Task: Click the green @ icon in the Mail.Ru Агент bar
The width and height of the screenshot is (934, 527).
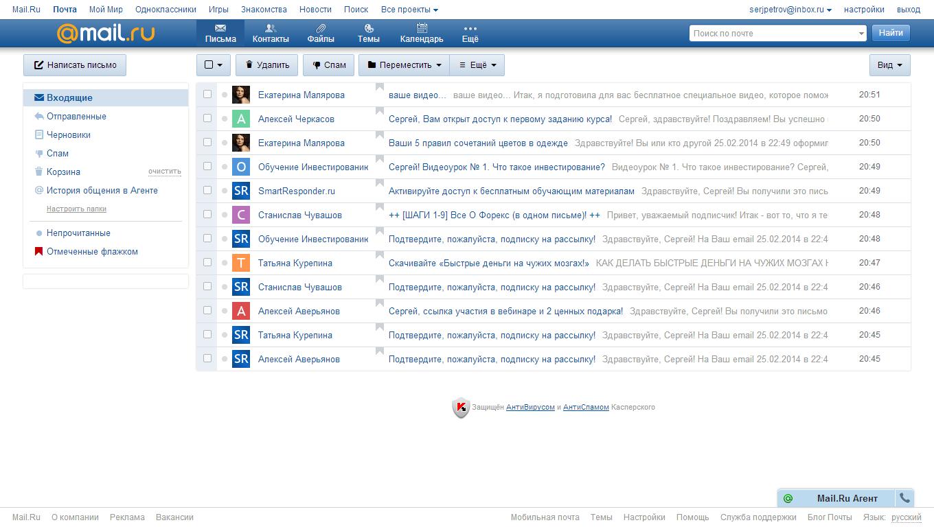Action: click(x=788, y=498)
